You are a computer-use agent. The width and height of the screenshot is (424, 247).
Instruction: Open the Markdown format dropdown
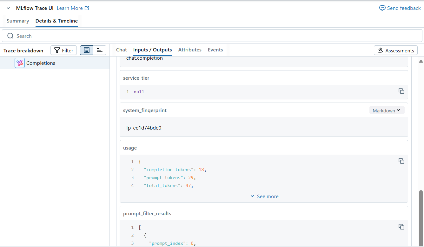[387, 110]
